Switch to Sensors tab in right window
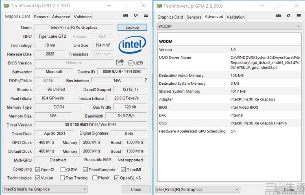Image resolution: width=305 pixels, height=195 pixels. (194, 17)
